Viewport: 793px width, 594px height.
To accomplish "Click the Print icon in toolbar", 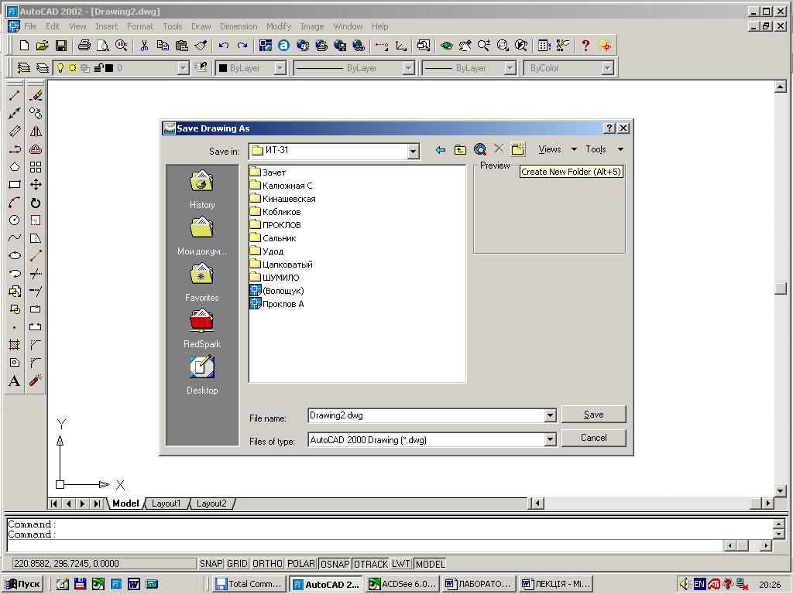I will pyautogui.click(x=84, y=46).
